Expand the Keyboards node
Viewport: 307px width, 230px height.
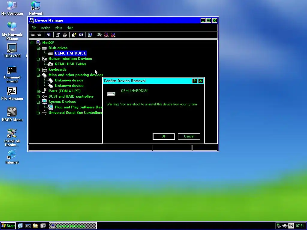[x=38, y=70]
